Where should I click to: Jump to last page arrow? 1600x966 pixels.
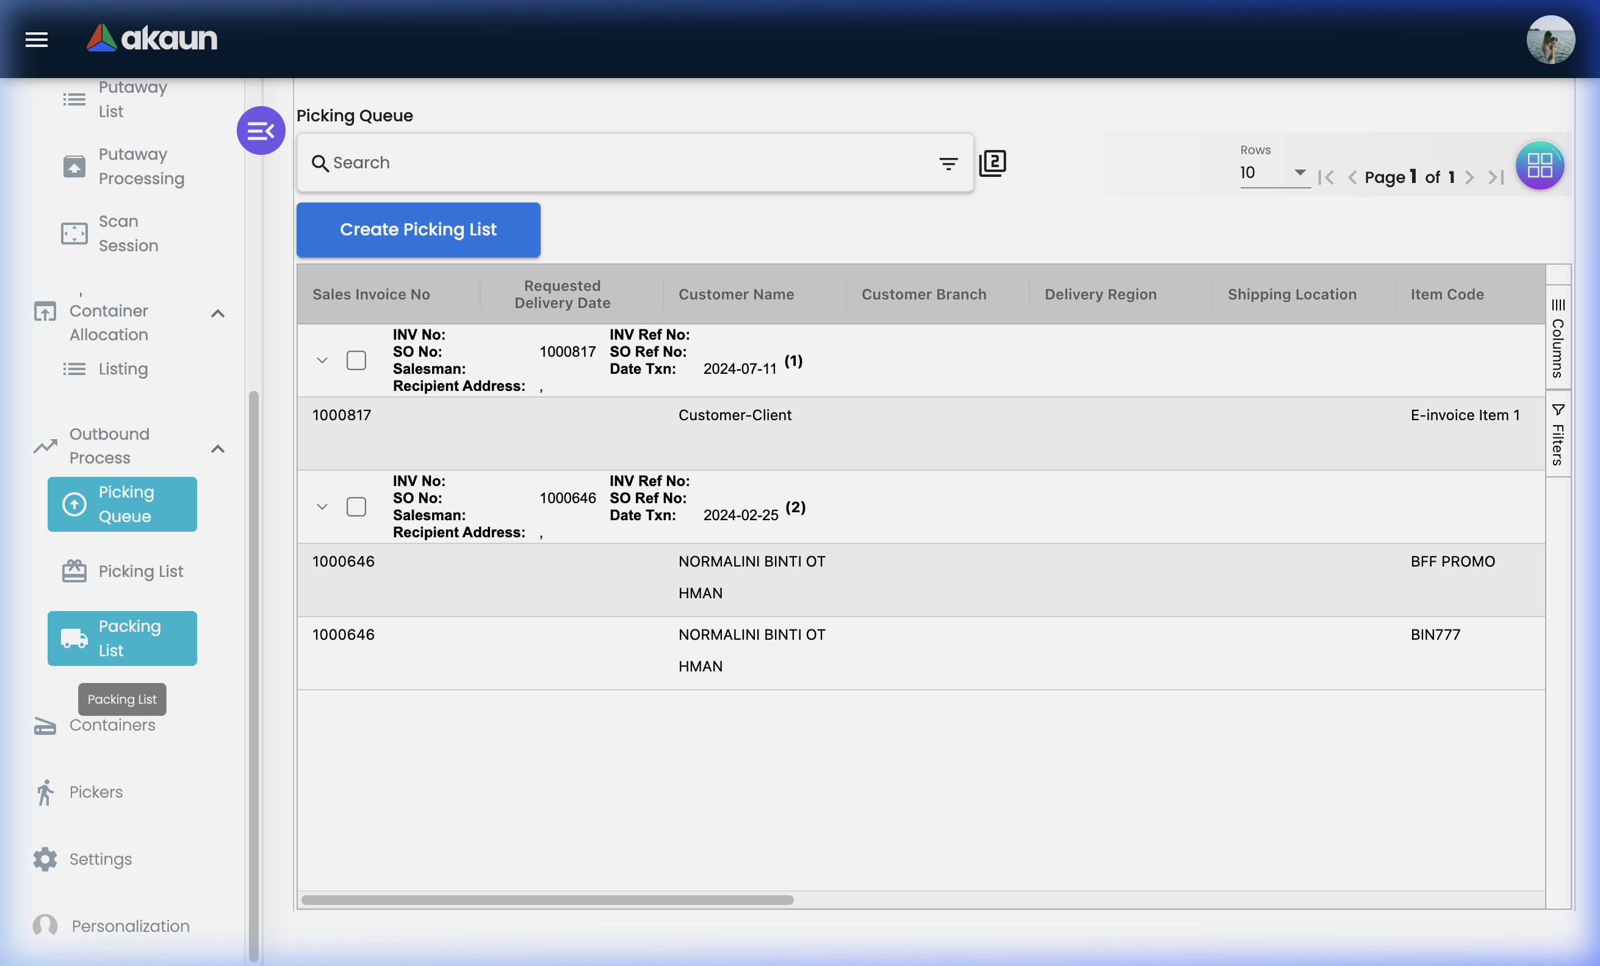pos(1496,177)
